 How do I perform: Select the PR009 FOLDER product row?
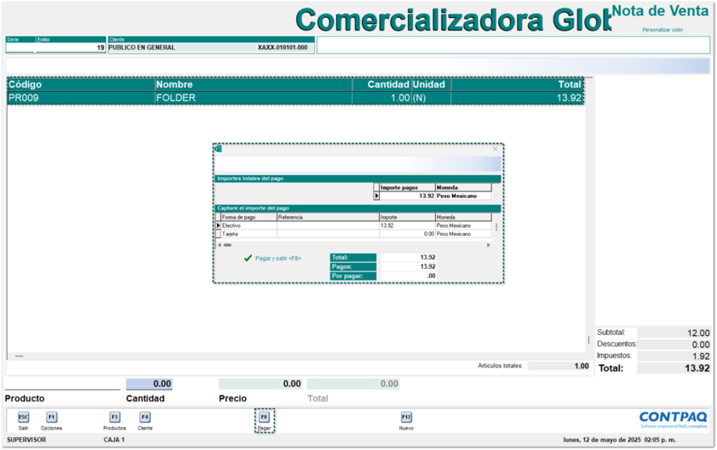[255, 98]
